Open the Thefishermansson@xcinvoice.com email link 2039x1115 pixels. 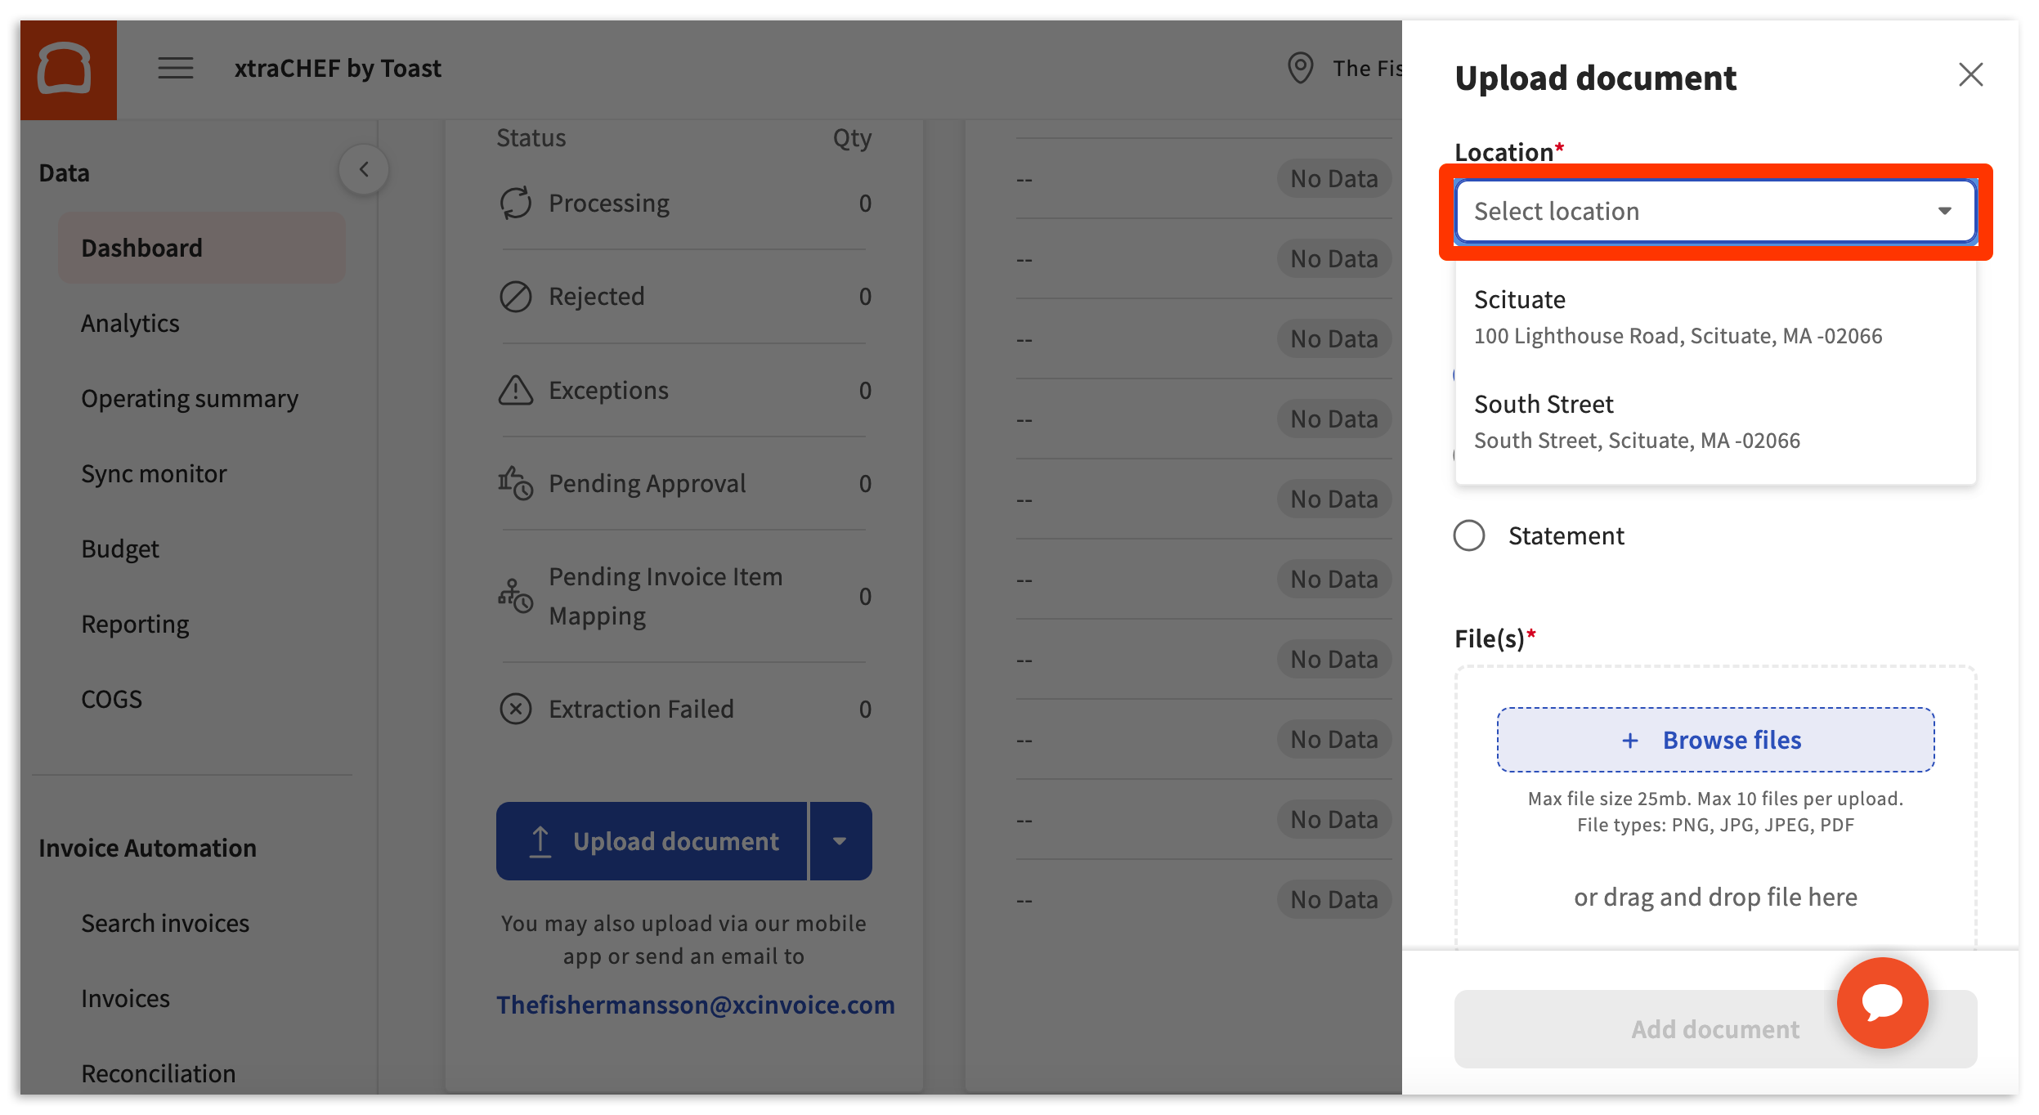pos(695,1005)
